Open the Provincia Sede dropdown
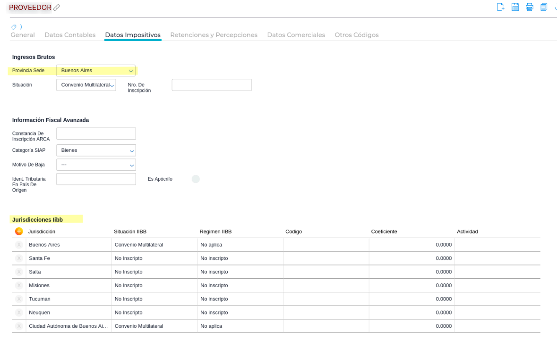The height and width of the screenshot is (340, 557). tap(96, 71)
